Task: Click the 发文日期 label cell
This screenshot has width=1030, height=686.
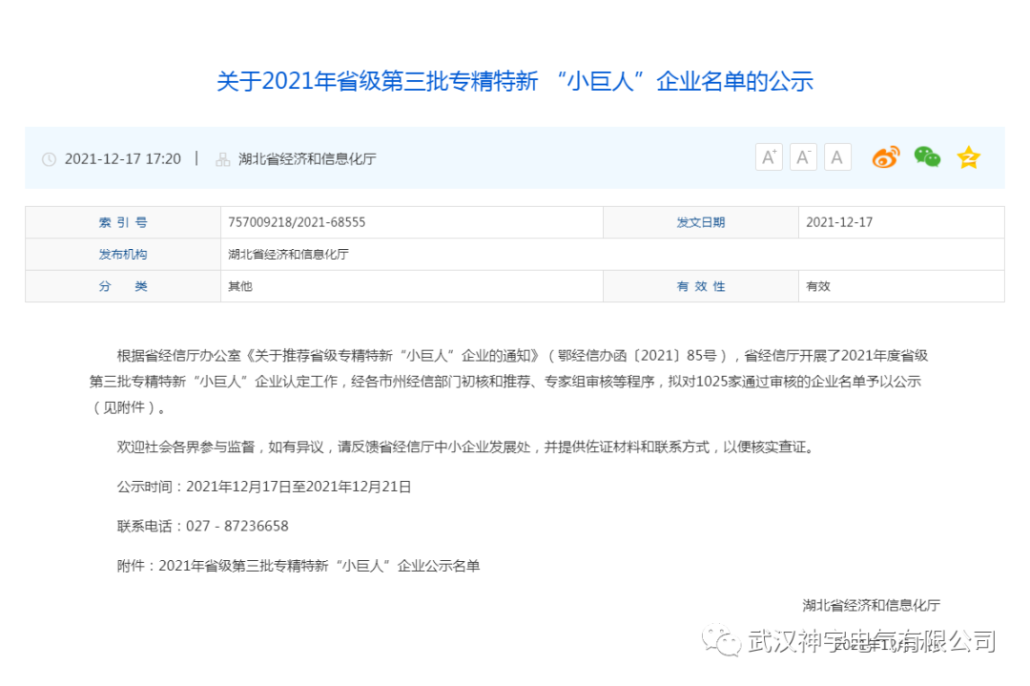Action: tap(700, 222)
